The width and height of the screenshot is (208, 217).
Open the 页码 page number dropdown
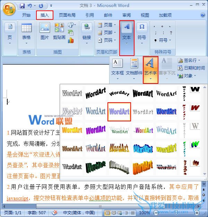click(107, 40)
